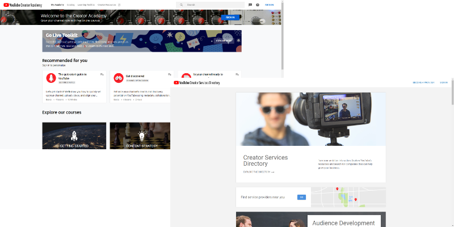
Task: Open the Get discovered course title
Action: click(x=135, y=76)
